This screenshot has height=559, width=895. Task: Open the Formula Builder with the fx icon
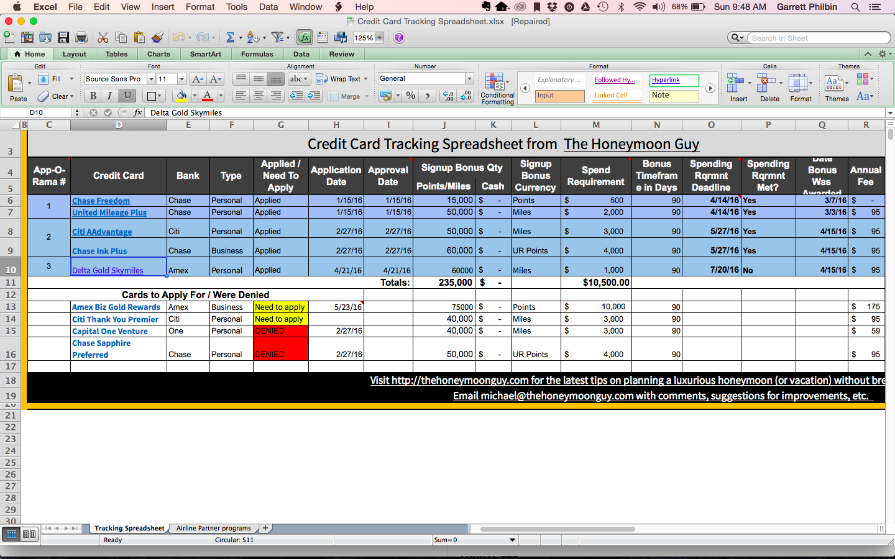[x=305, y=37]
